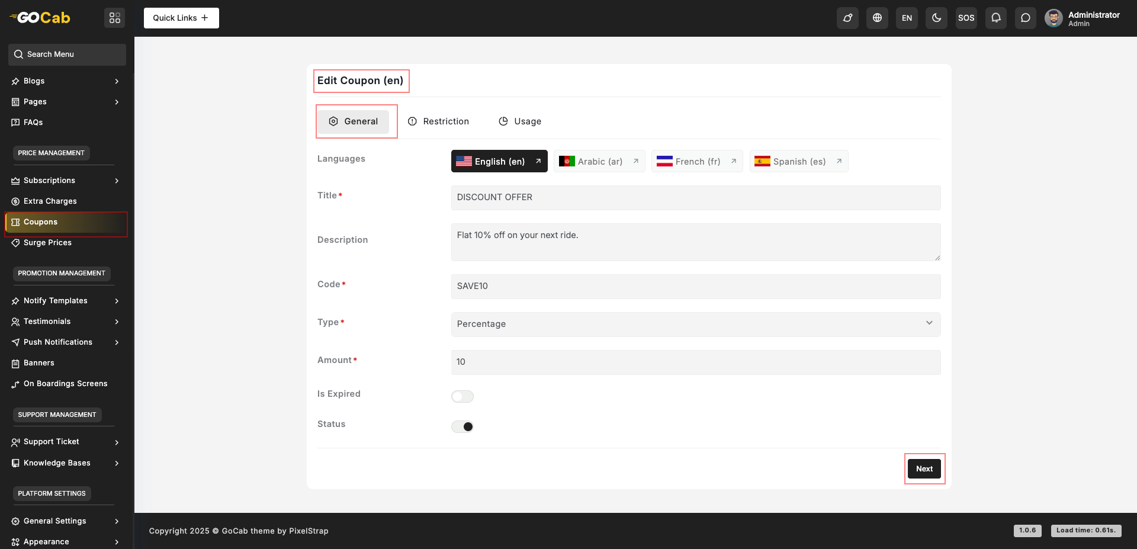Click the grid dashboard icon beside logo
Viewport: 1137px width, 549px height.
pos(114,18)
